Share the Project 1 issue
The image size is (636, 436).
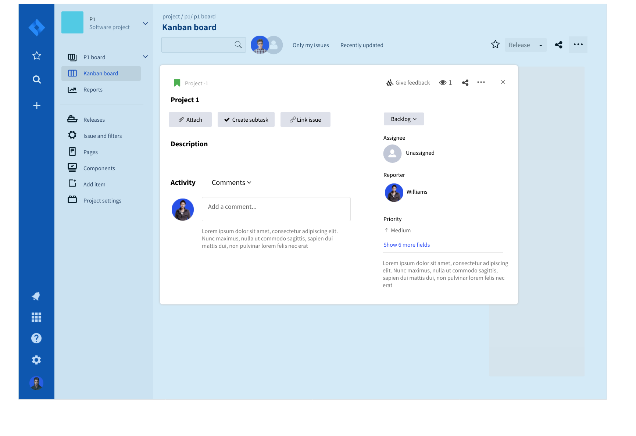465,82
